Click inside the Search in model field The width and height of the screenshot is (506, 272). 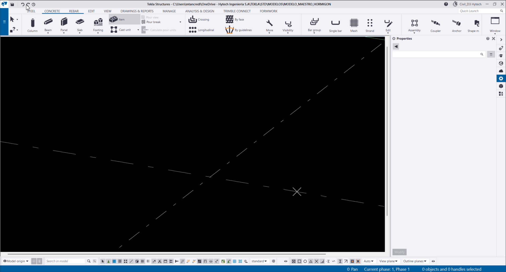[65, 261]
